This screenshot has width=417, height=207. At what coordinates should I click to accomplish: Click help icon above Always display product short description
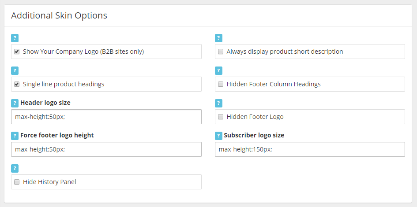pos(218,38)
